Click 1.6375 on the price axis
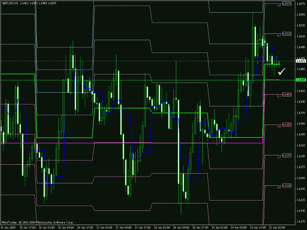This screenshot has height=230, width=307. 301,113
